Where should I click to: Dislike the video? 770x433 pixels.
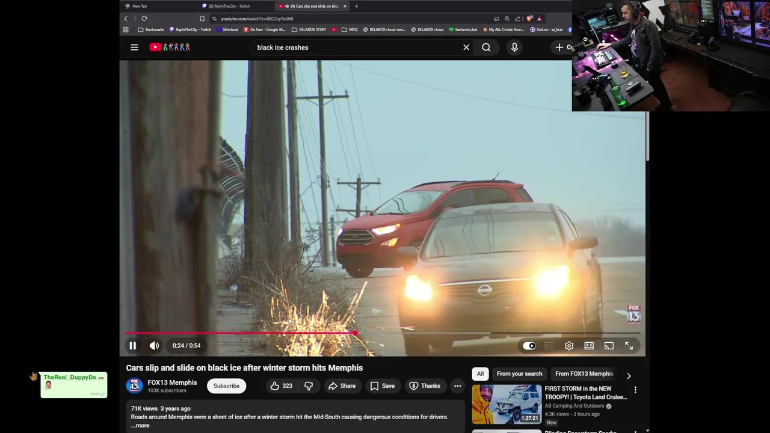(309, 386)
